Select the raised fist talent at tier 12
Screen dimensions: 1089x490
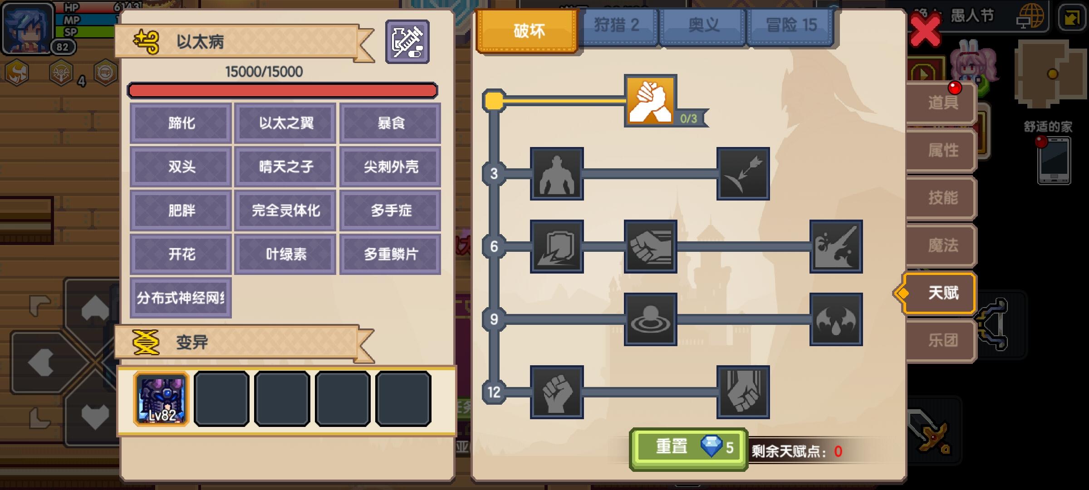point(557,392)
